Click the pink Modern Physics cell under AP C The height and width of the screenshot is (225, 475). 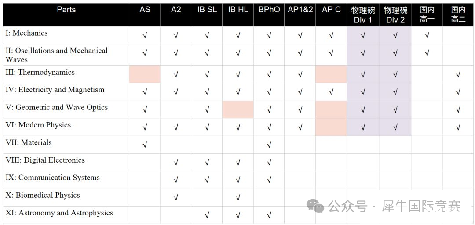pyautogui.click(x=331, y=127)
